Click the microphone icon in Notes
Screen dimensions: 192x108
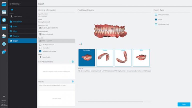(x=73, y=81)
